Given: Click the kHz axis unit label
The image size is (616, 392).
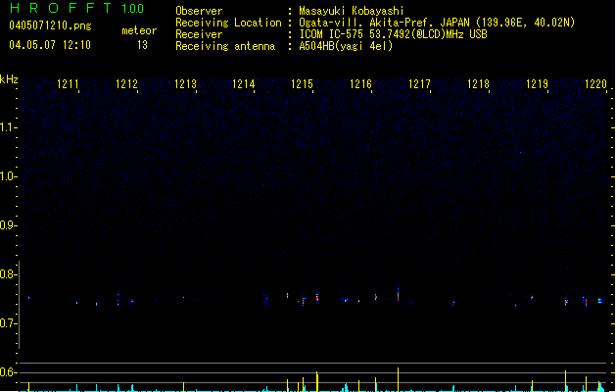Looking at the screenshot, I should [x=9, y=79].
